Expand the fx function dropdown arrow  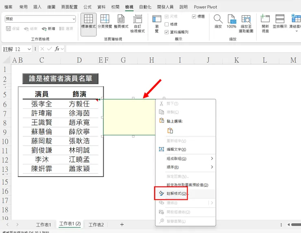[62, 49]
